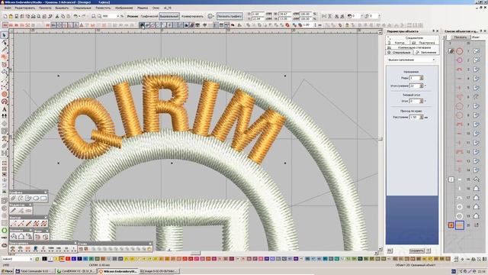Click the ellipse shape in Графика toolbar
The width and height of the screenshot is (488, 275).
click(36, 198)
